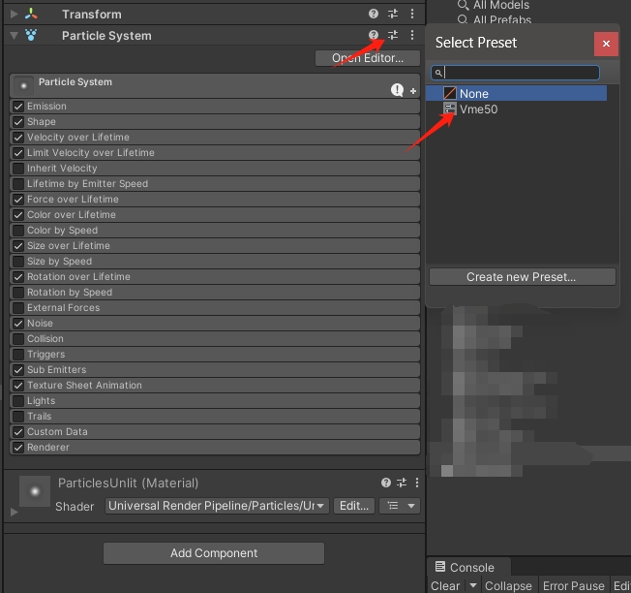
Task: Open help reference for Particle System
Action: tap(374, 36)
